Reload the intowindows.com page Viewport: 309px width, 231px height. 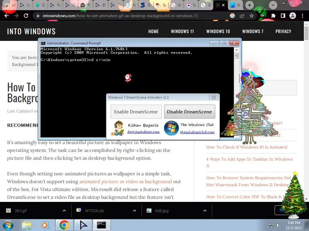click(26, 16)
